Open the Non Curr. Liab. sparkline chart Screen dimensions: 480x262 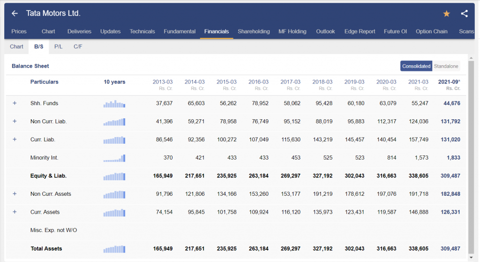coord(114,122)
